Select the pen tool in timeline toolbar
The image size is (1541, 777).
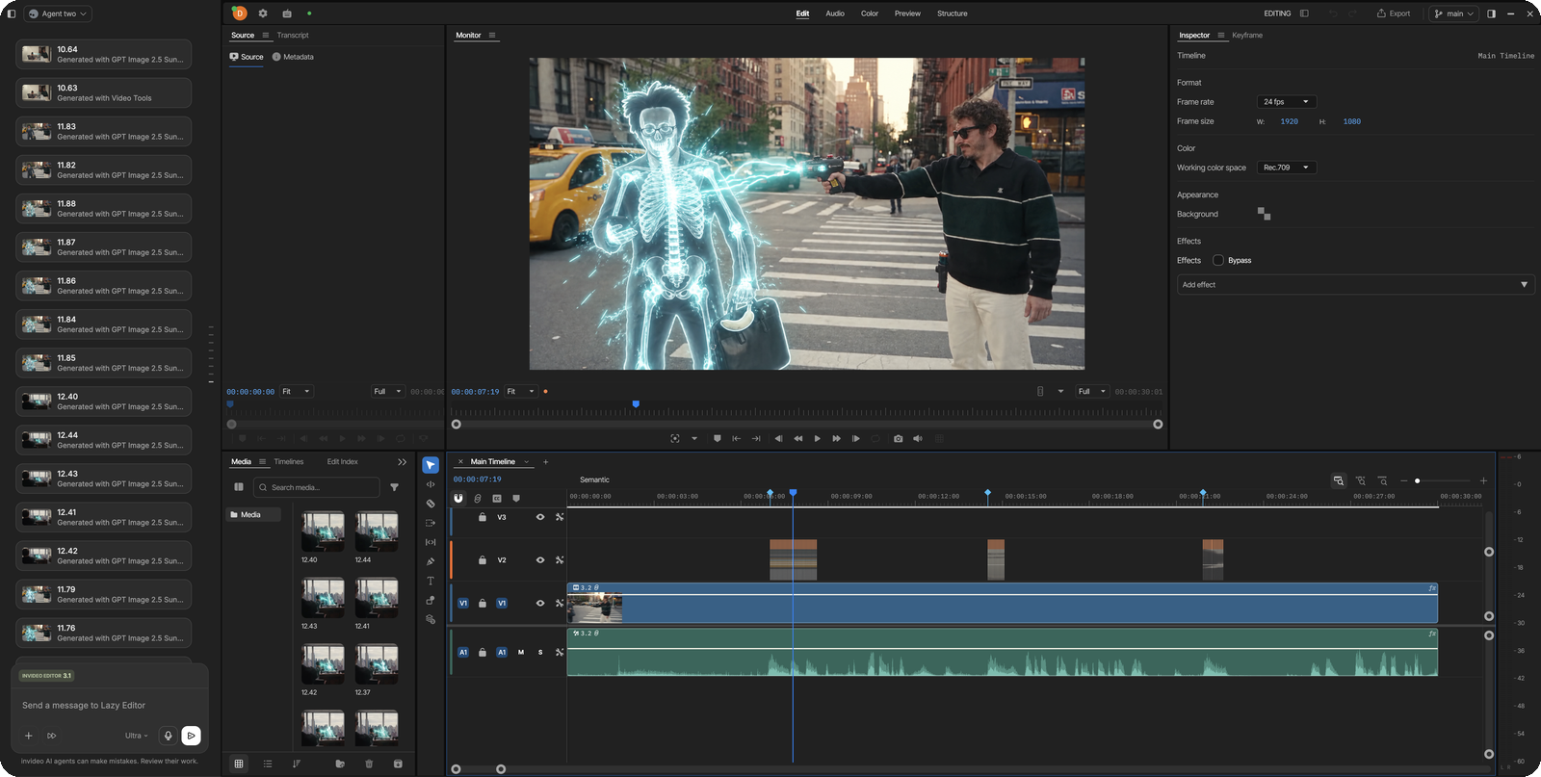tap(431, 561)
